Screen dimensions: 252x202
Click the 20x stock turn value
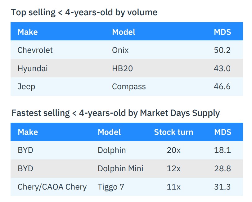click(x=173, y=150)
